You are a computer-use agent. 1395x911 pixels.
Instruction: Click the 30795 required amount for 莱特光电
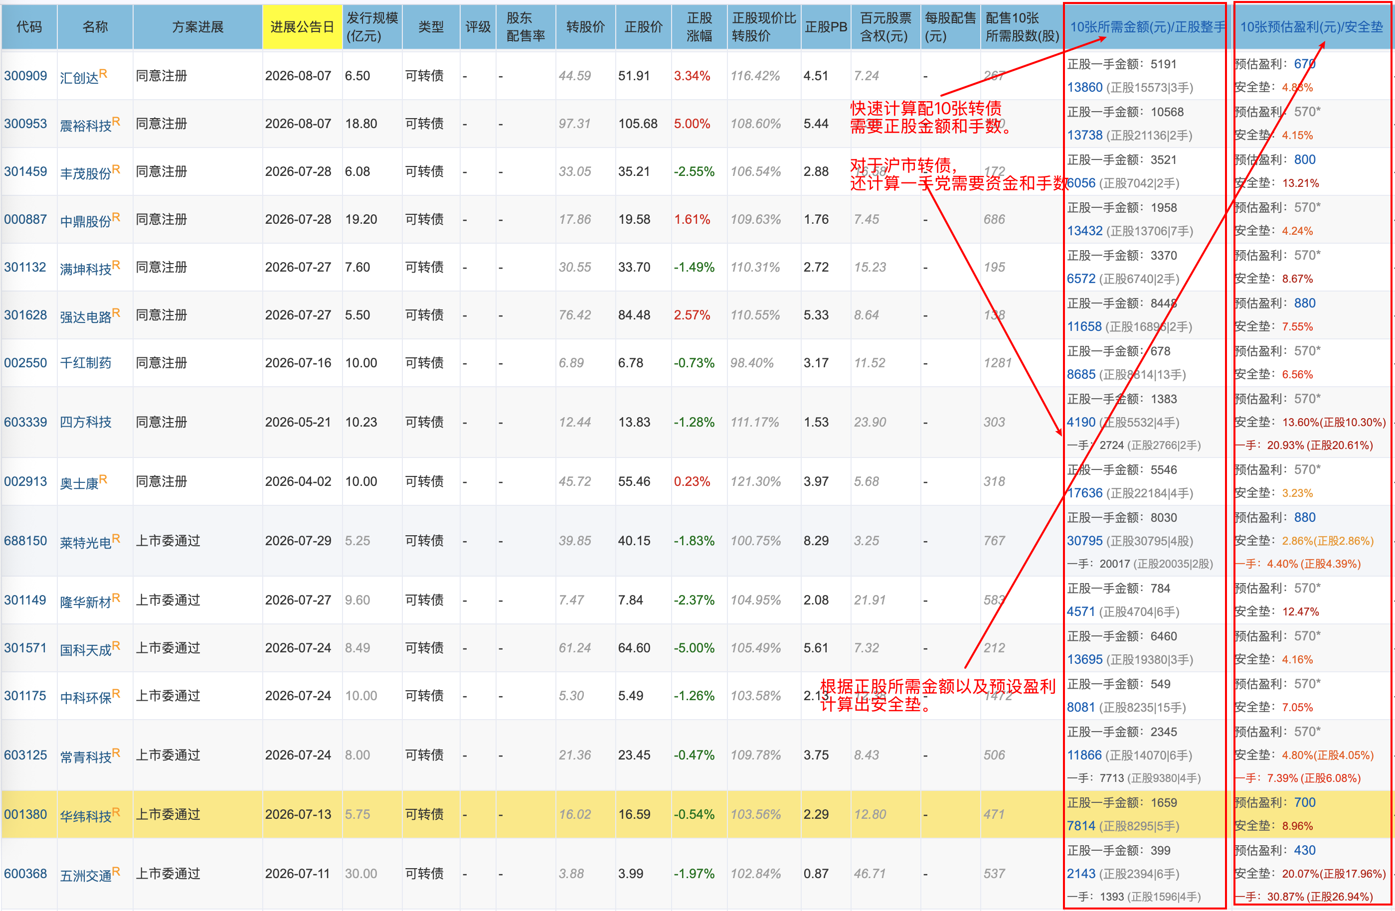[x=1085, y=541]
